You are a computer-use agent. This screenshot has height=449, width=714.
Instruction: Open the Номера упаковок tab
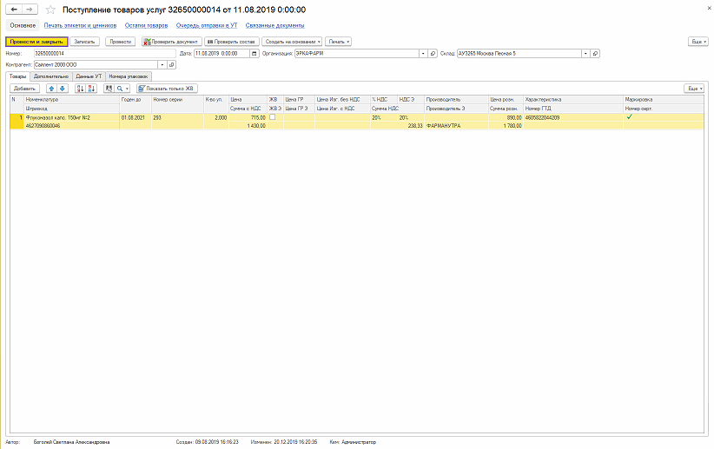pyautogui.click(x=129, y=76)
